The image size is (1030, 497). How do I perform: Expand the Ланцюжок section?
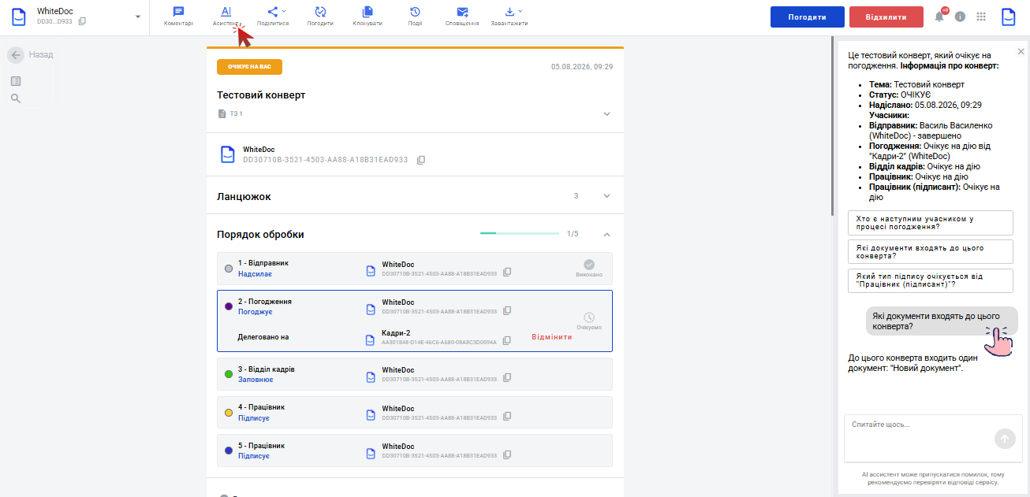pyautogui.click(x=606, y=196)
